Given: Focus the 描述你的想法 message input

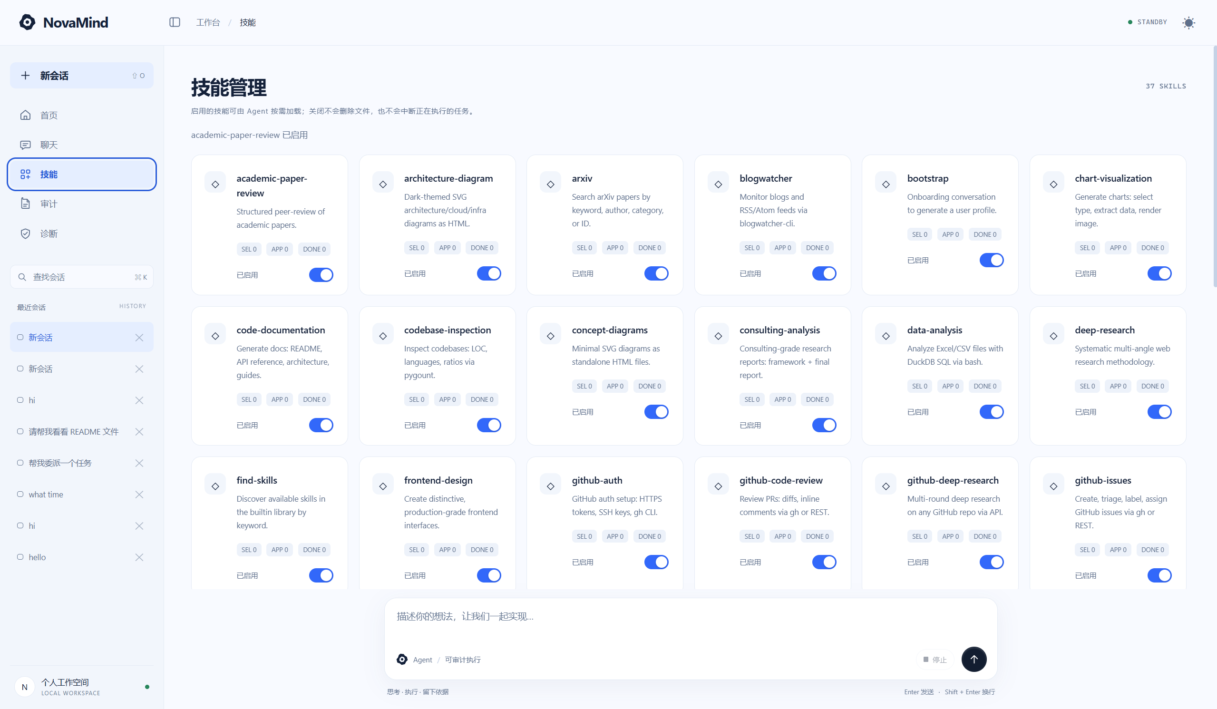Looking at the screenshot, I should click(x=691, y=617).
